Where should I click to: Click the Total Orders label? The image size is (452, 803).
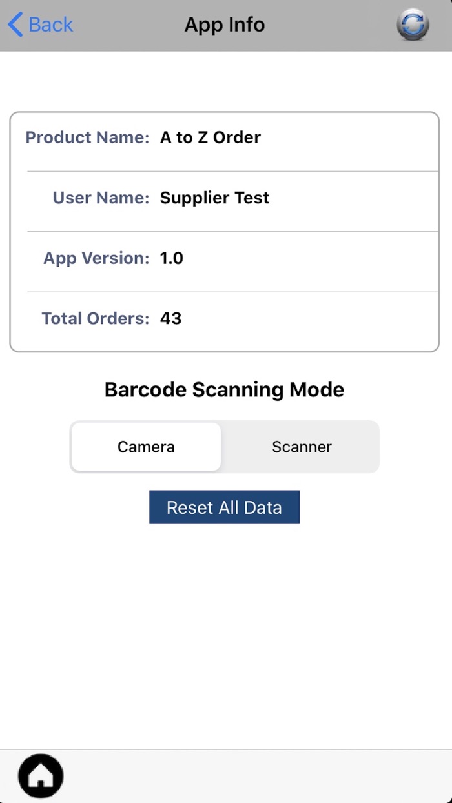(x=96, y=318)
